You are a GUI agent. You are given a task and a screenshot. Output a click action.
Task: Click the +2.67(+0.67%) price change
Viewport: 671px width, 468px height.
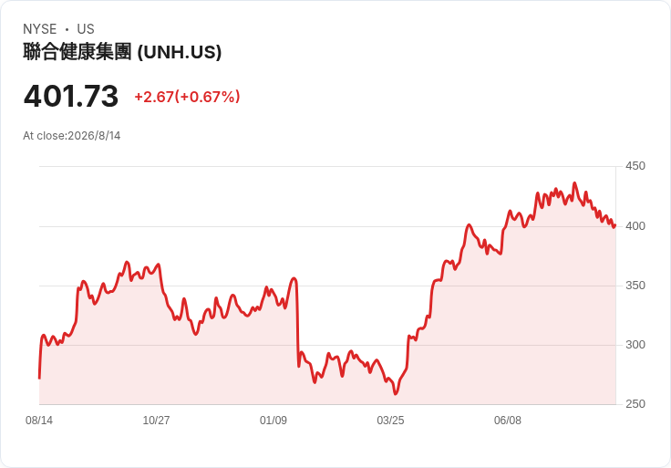[x=187, y=97]
